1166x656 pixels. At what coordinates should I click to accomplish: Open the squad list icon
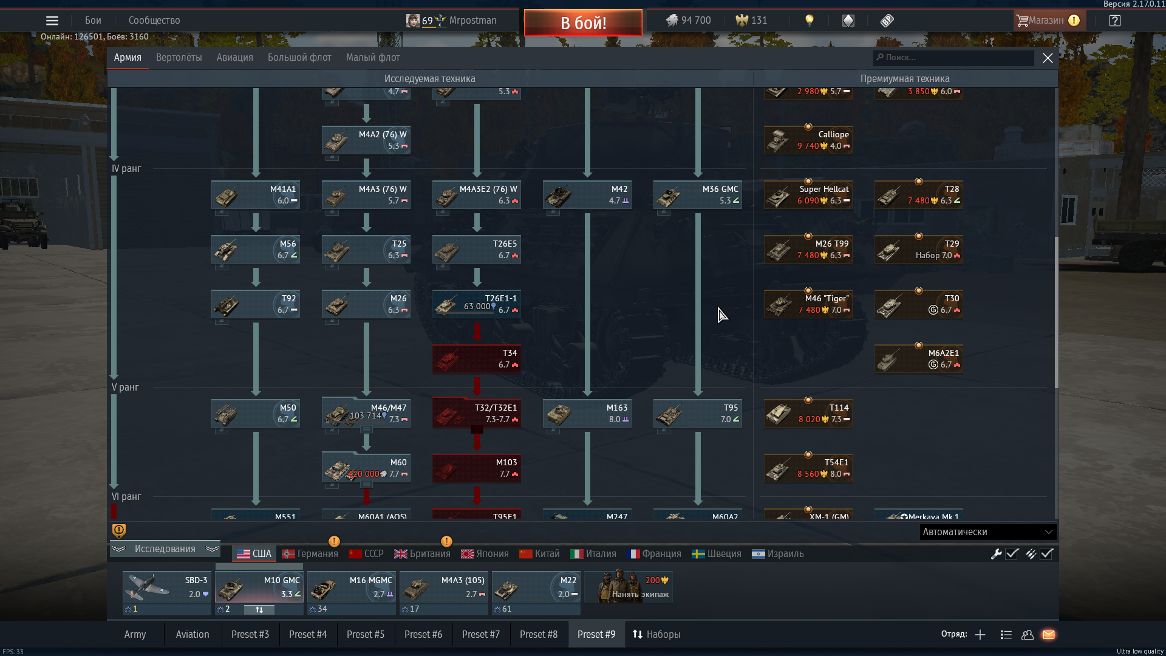click(1006, 635)
